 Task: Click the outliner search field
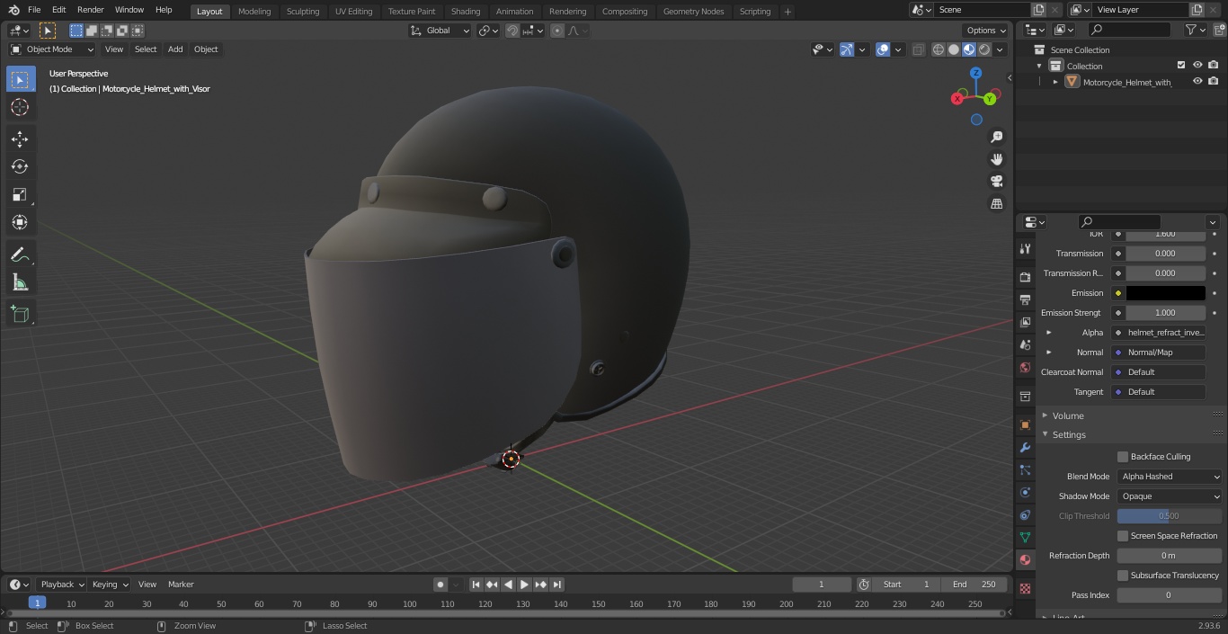point(1129,30)
